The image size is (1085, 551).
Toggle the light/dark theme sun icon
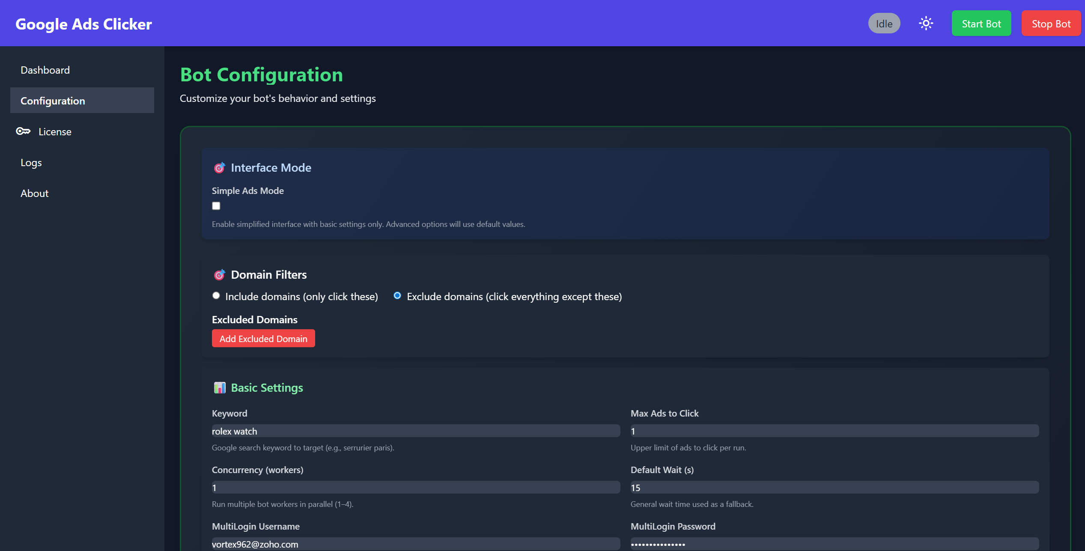[x=926, y=24]
